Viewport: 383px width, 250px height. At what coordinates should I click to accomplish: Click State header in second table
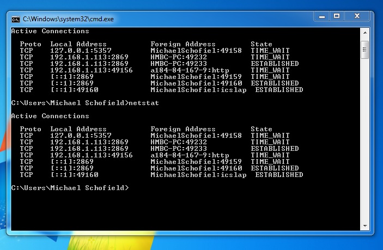coord(262,129)
